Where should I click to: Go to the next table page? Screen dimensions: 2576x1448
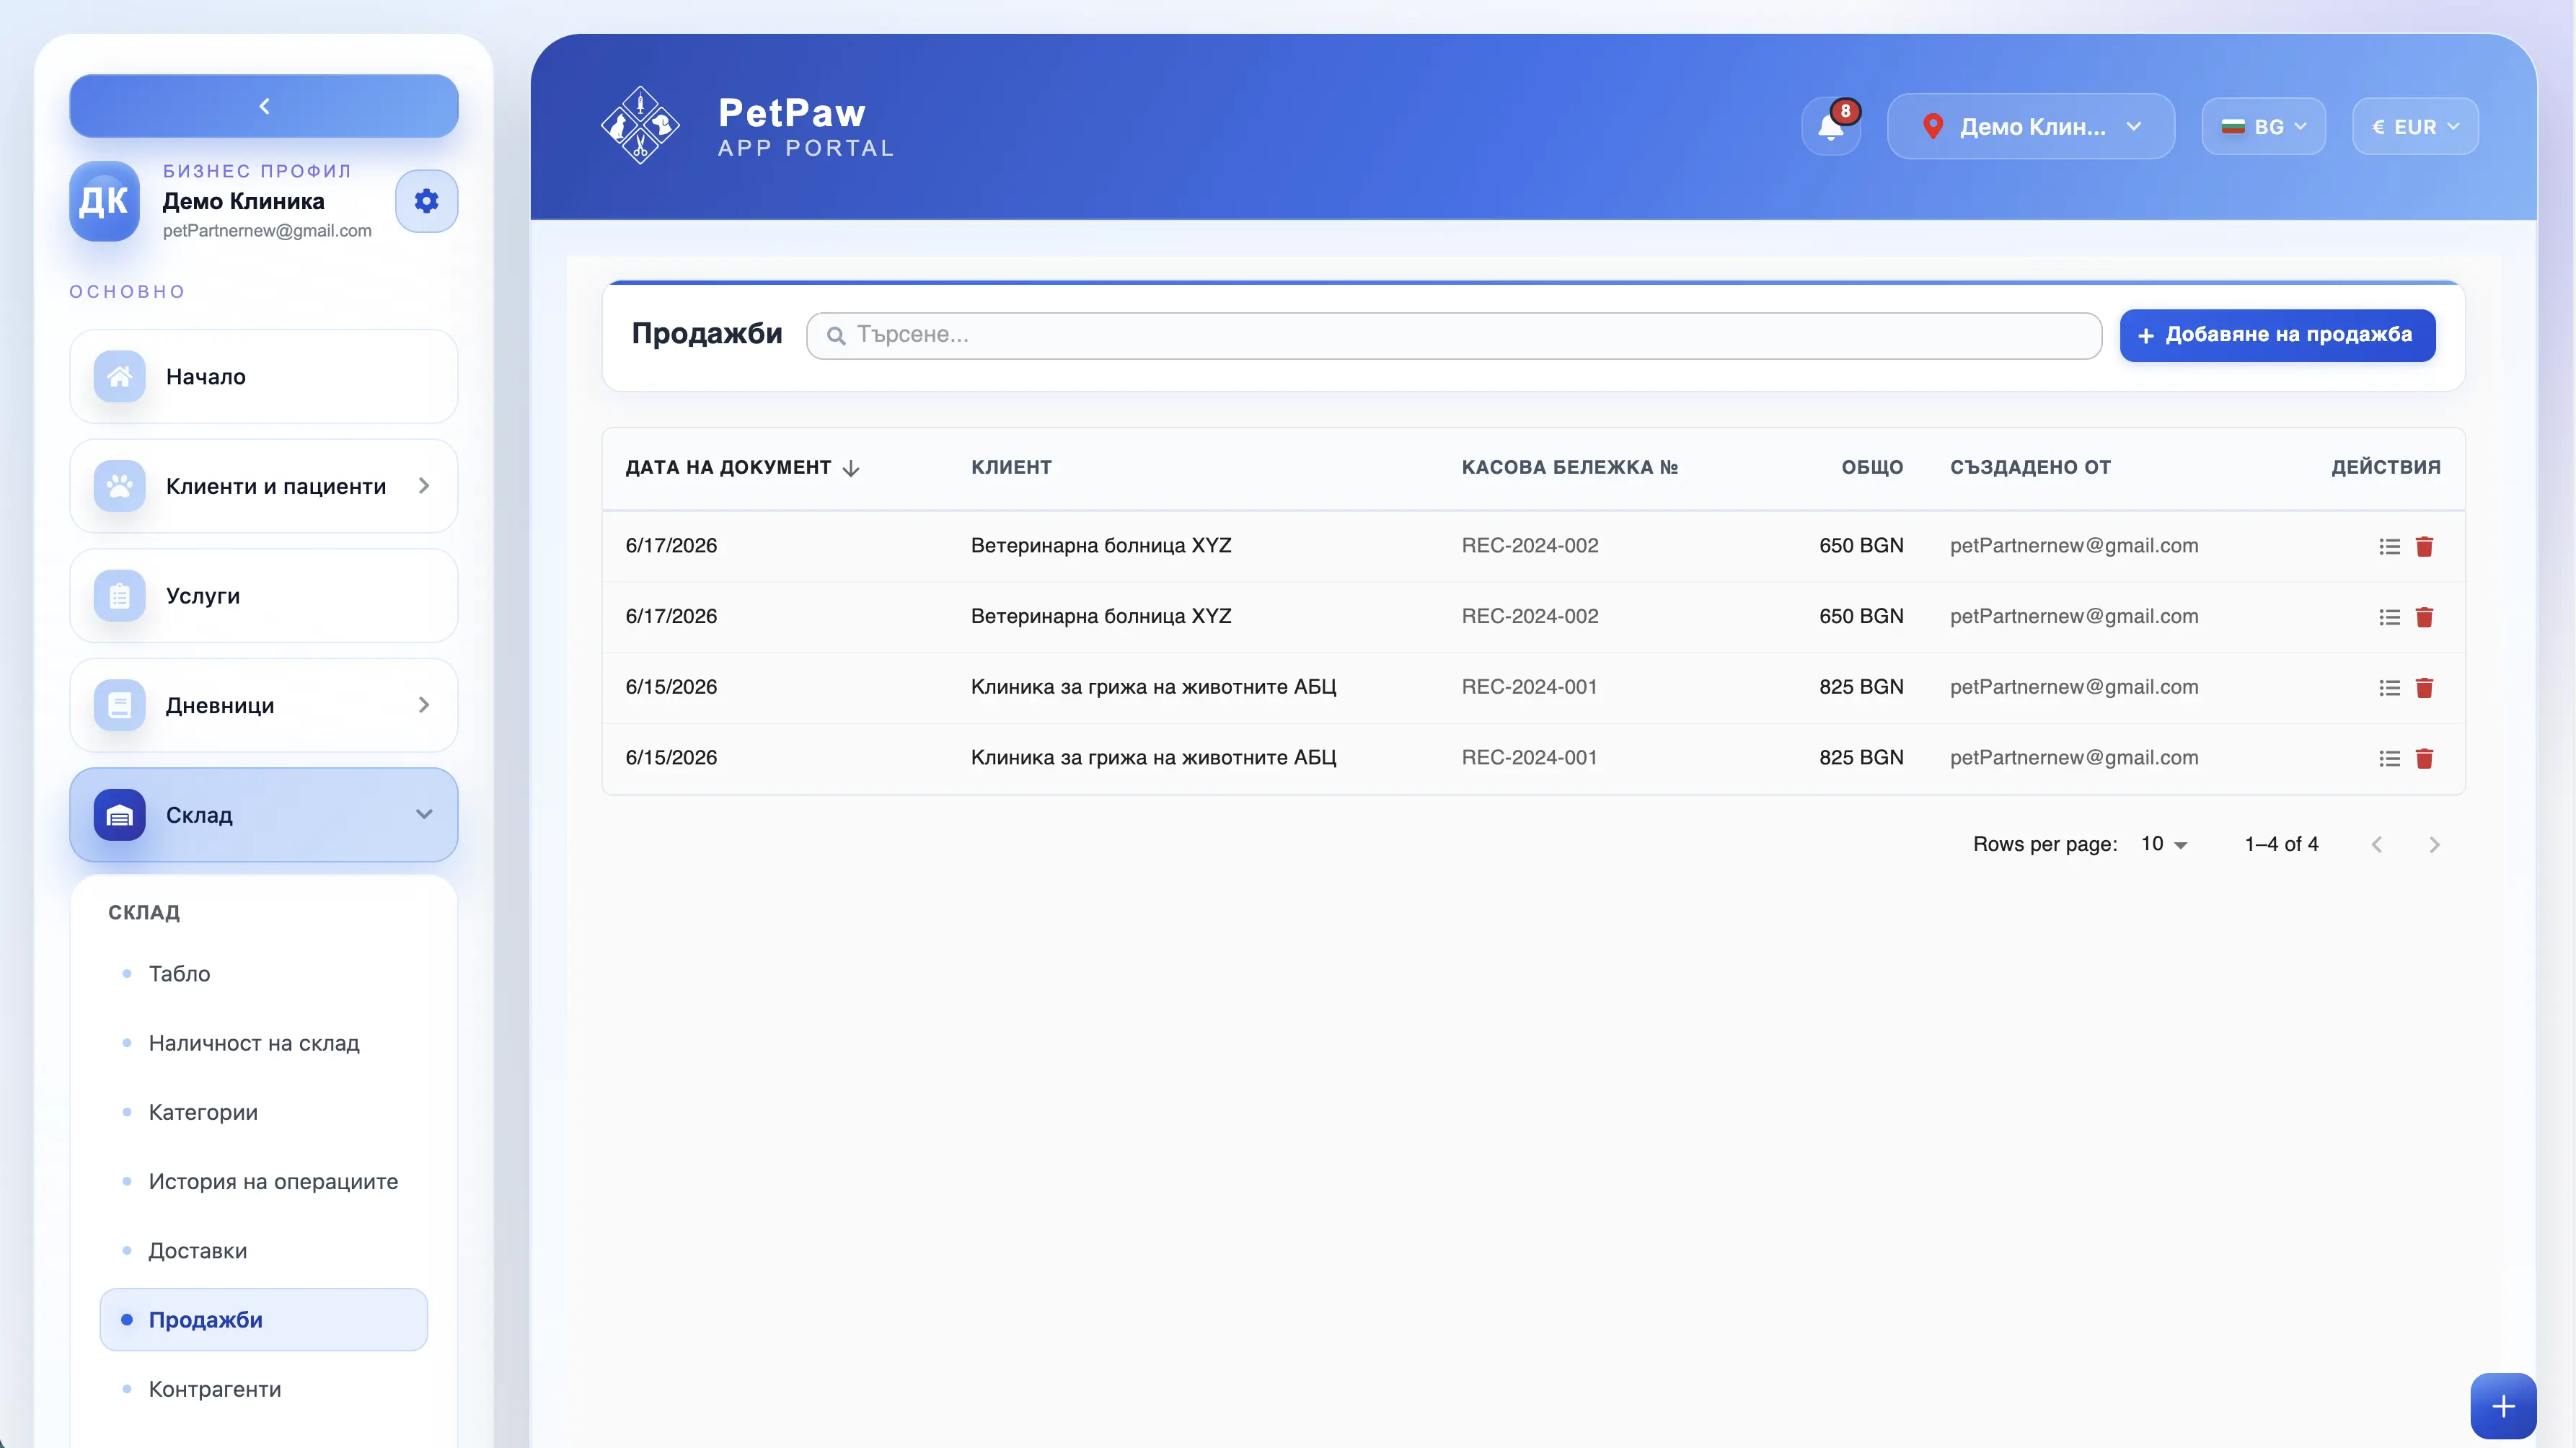click(2434, 845)
